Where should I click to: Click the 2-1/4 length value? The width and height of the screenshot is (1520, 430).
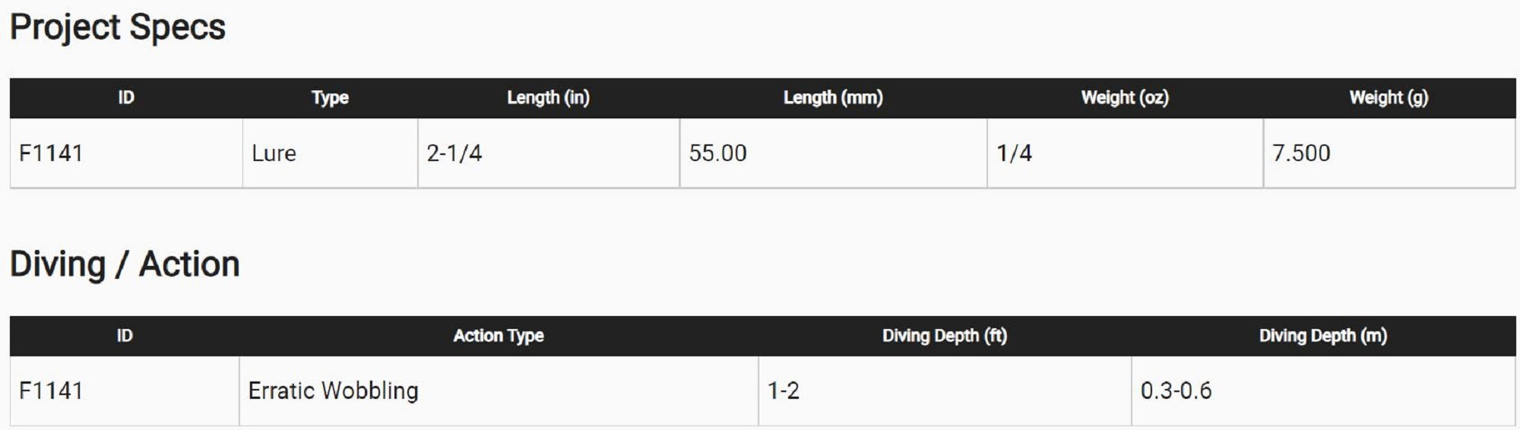pyautogui.click(x=454, y=153)
